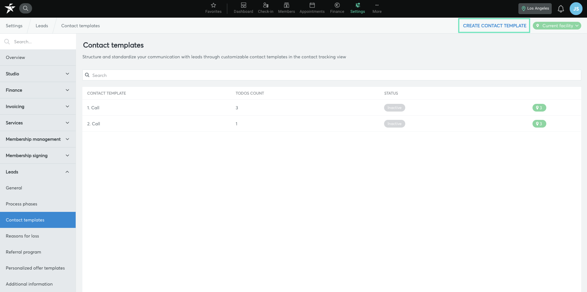Image resolution: width=587 pixels, height=292 pixels.
Task: Collapse Leads section
Action: 38,172
